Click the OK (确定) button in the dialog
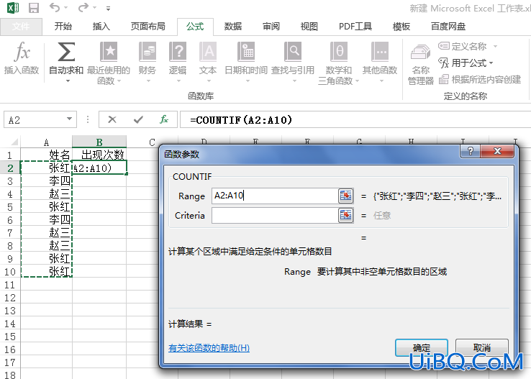This screenshot has height=379, width=531. pos(422,347)
